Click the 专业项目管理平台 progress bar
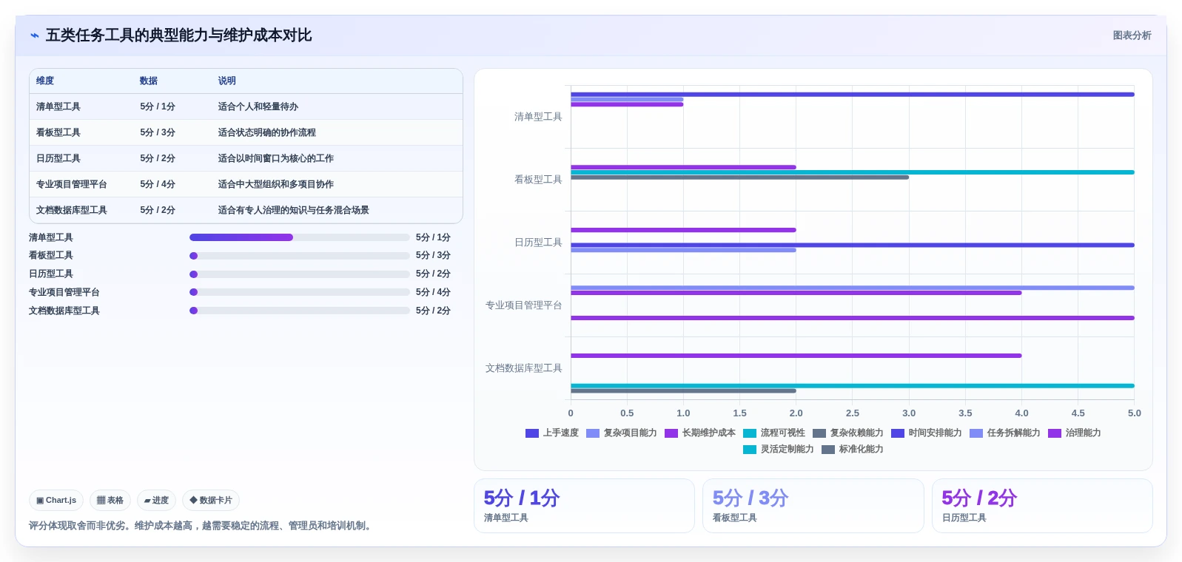 click(x=299, y=292)
